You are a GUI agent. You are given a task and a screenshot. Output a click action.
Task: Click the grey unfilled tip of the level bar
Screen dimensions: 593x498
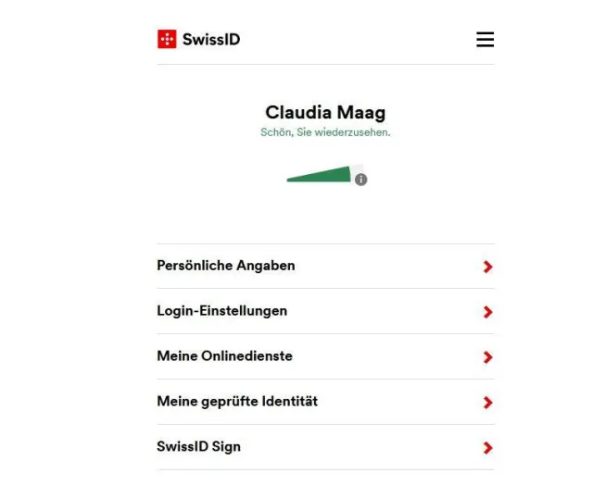click(x=357, y=168)
